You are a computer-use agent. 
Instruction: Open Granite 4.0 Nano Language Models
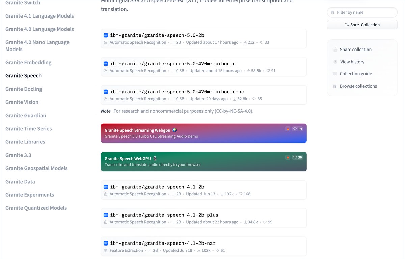pos(37,46)
